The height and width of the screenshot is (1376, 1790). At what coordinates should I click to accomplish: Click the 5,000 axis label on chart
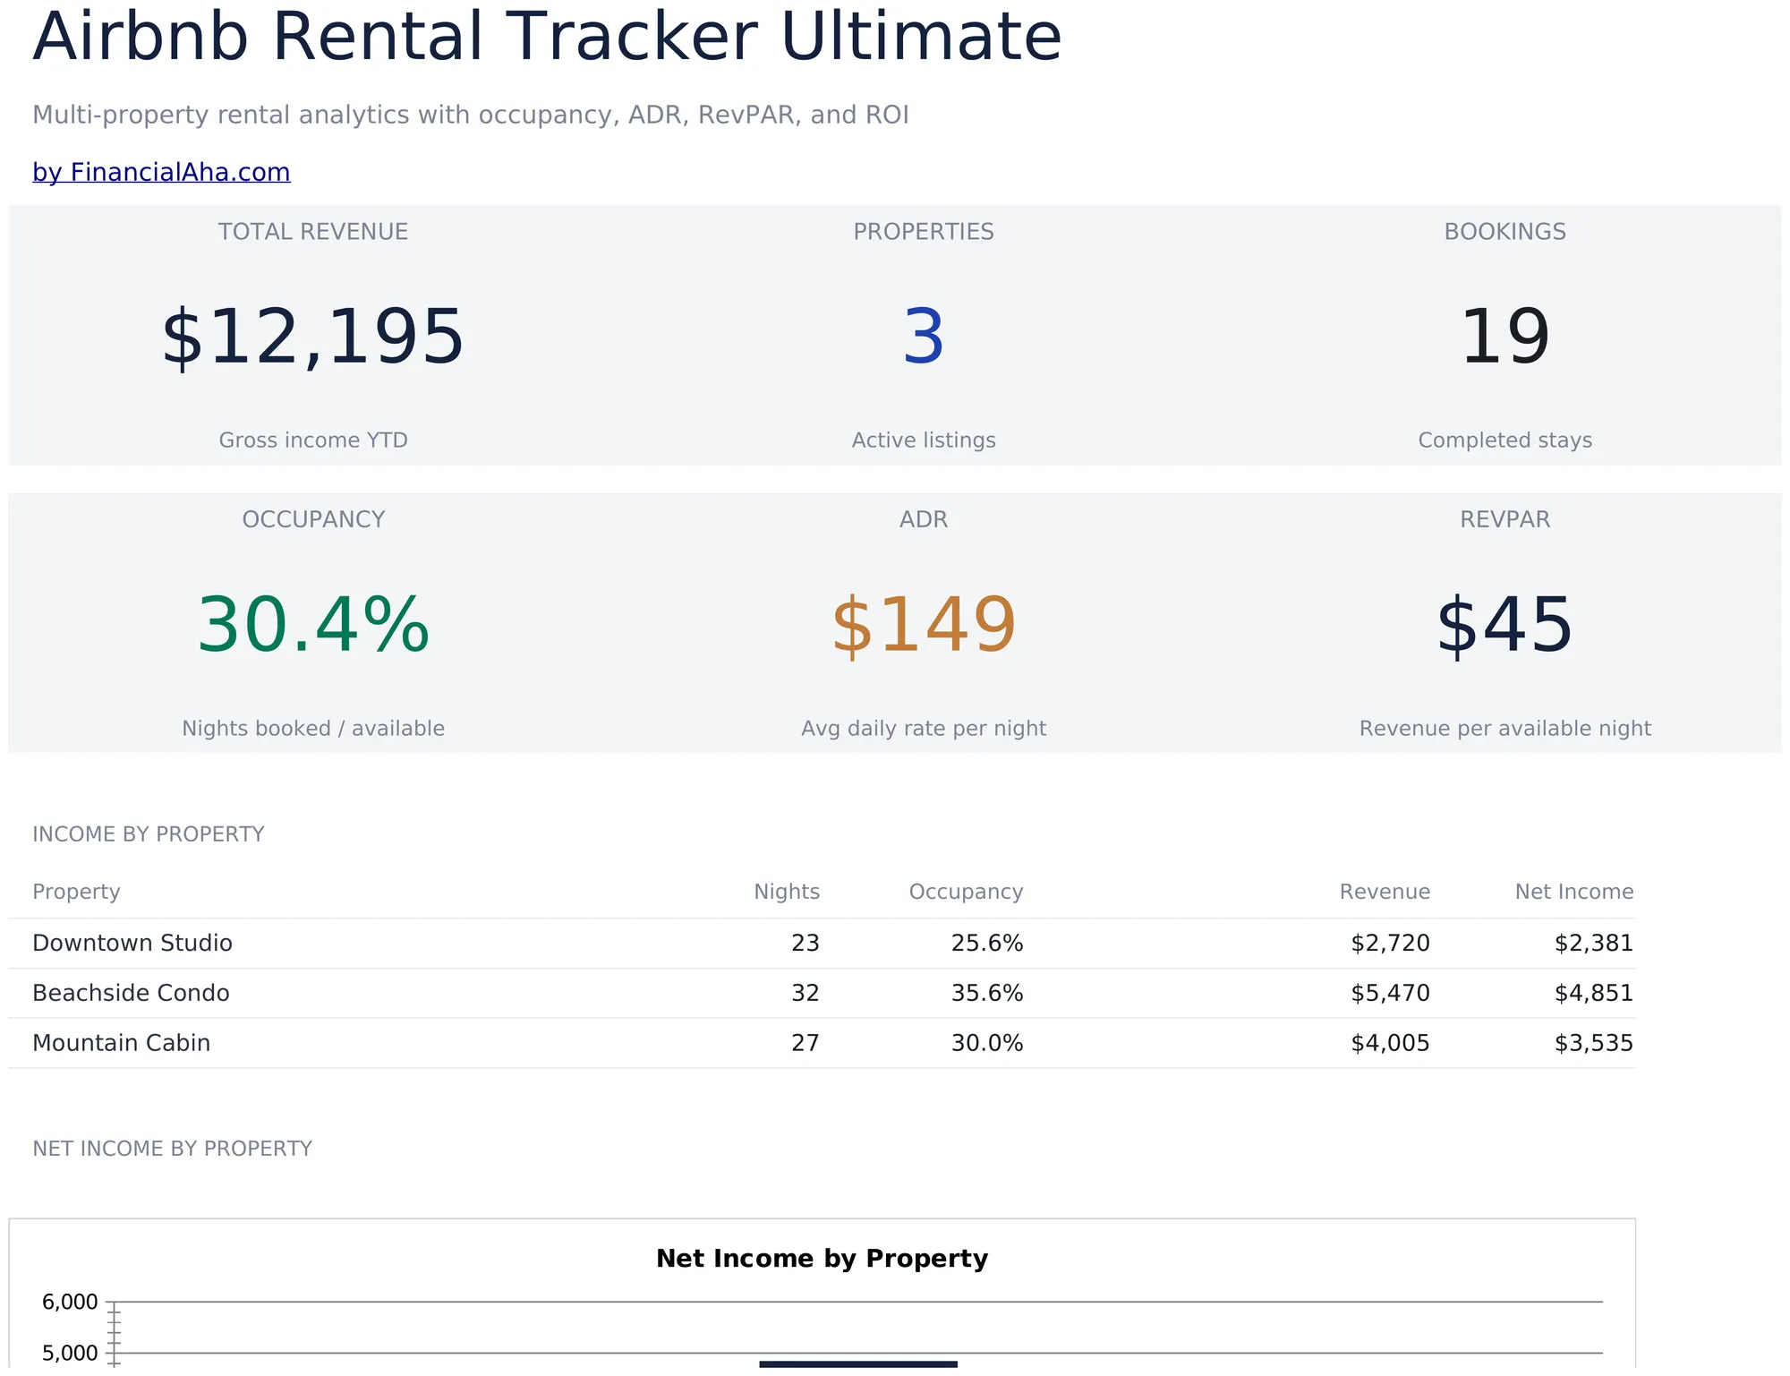tap(70, 1353)
